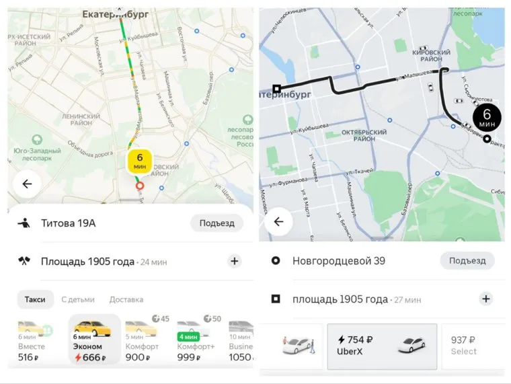This screenshot has height=384, width=511.
Task: Tap Подъезд button next to Титова 19А
Action: click(x=217, y=223)
